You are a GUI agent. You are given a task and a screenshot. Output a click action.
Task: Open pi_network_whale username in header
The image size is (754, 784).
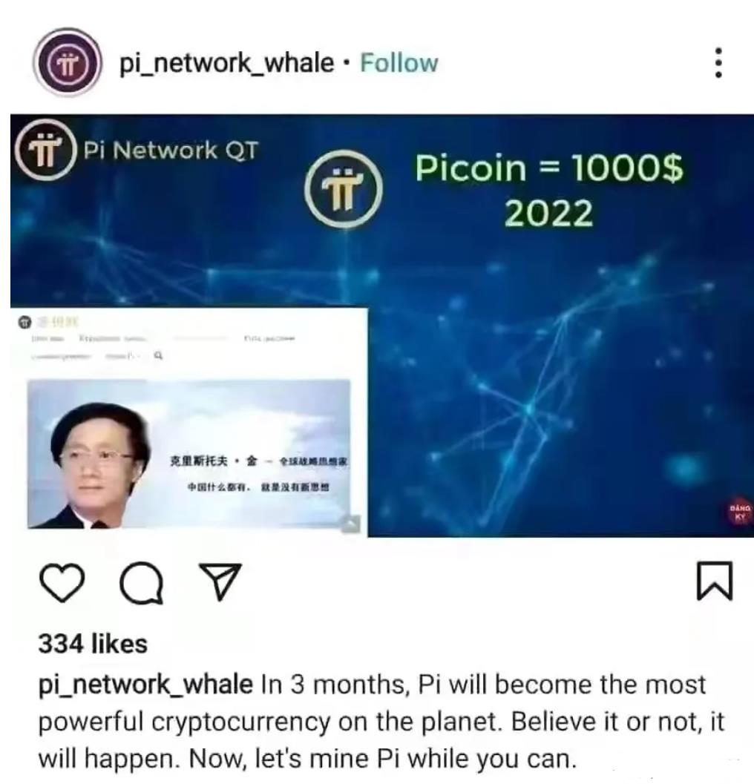pyautogui.click(x=226, y=64)
